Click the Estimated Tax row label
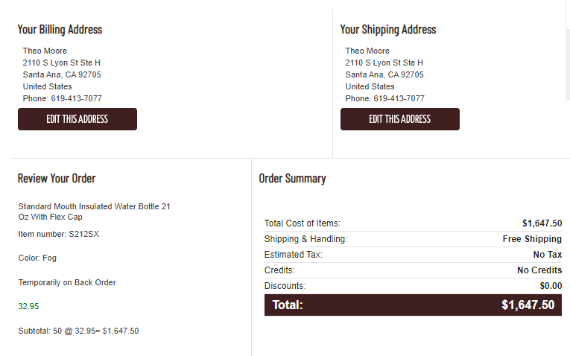Viewport: 570px width, 356px height. pos(294,254)
